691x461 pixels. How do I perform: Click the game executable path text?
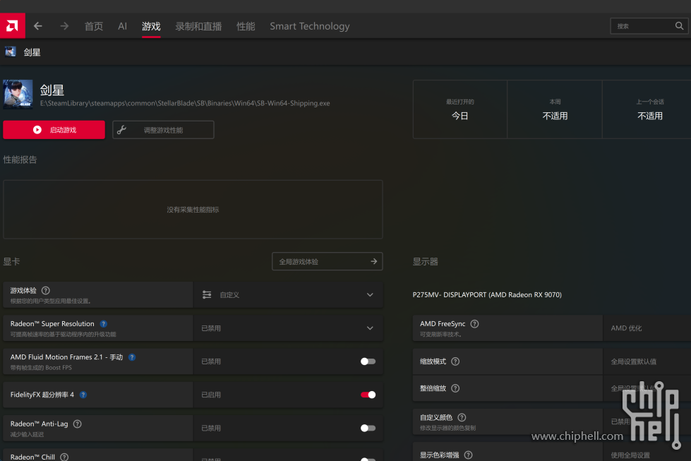click(185, 103)
